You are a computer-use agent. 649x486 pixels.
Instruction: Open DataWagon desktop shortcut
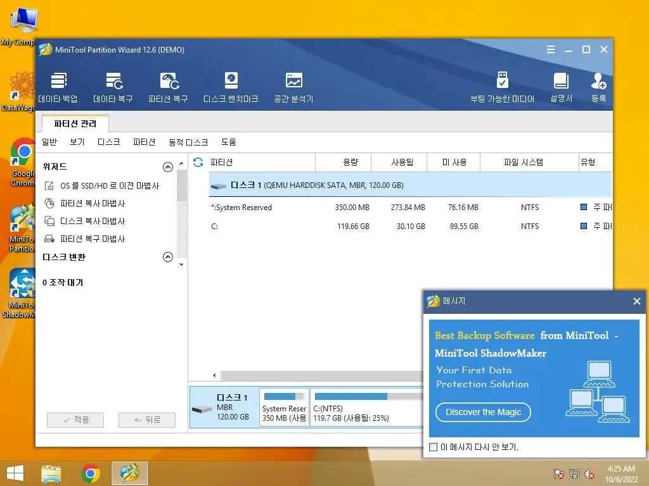point(18,91)
